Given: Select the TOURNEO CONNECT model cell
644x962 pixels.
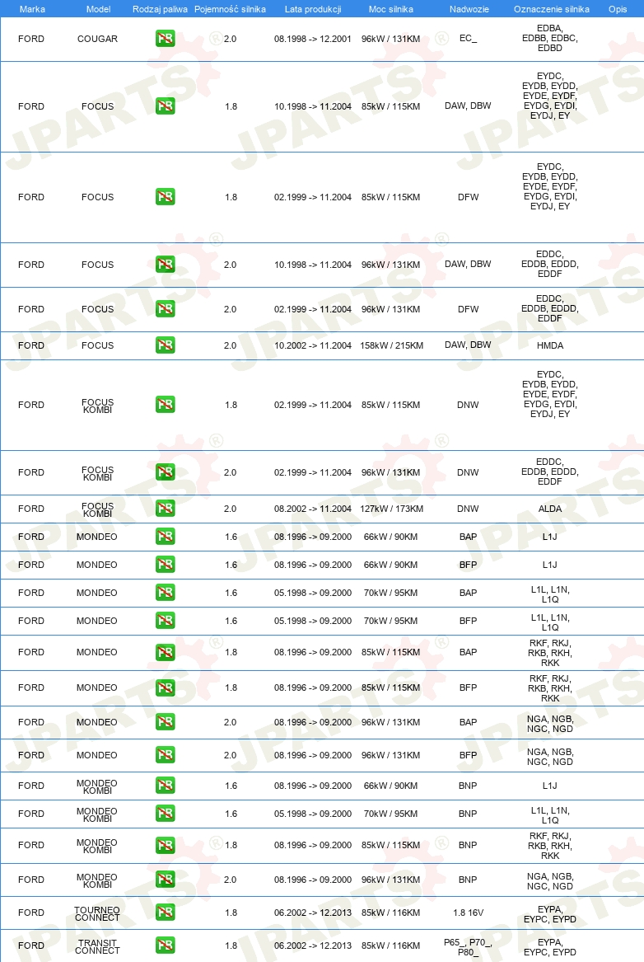Looking at the screenshot, I should pos(97,913).
